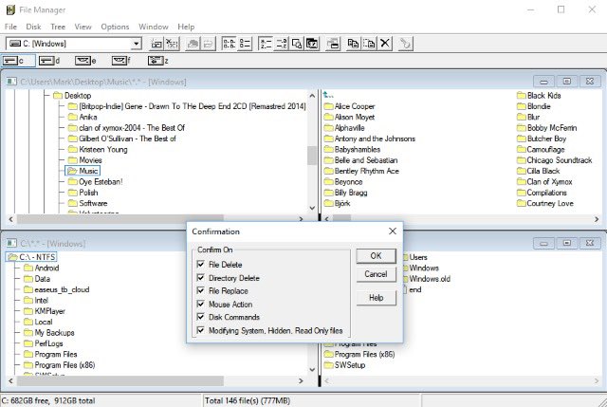This screenshot has width=607, height=407.
Task: Toggle the Disk Commands checkbox
Action: point(200,317)
